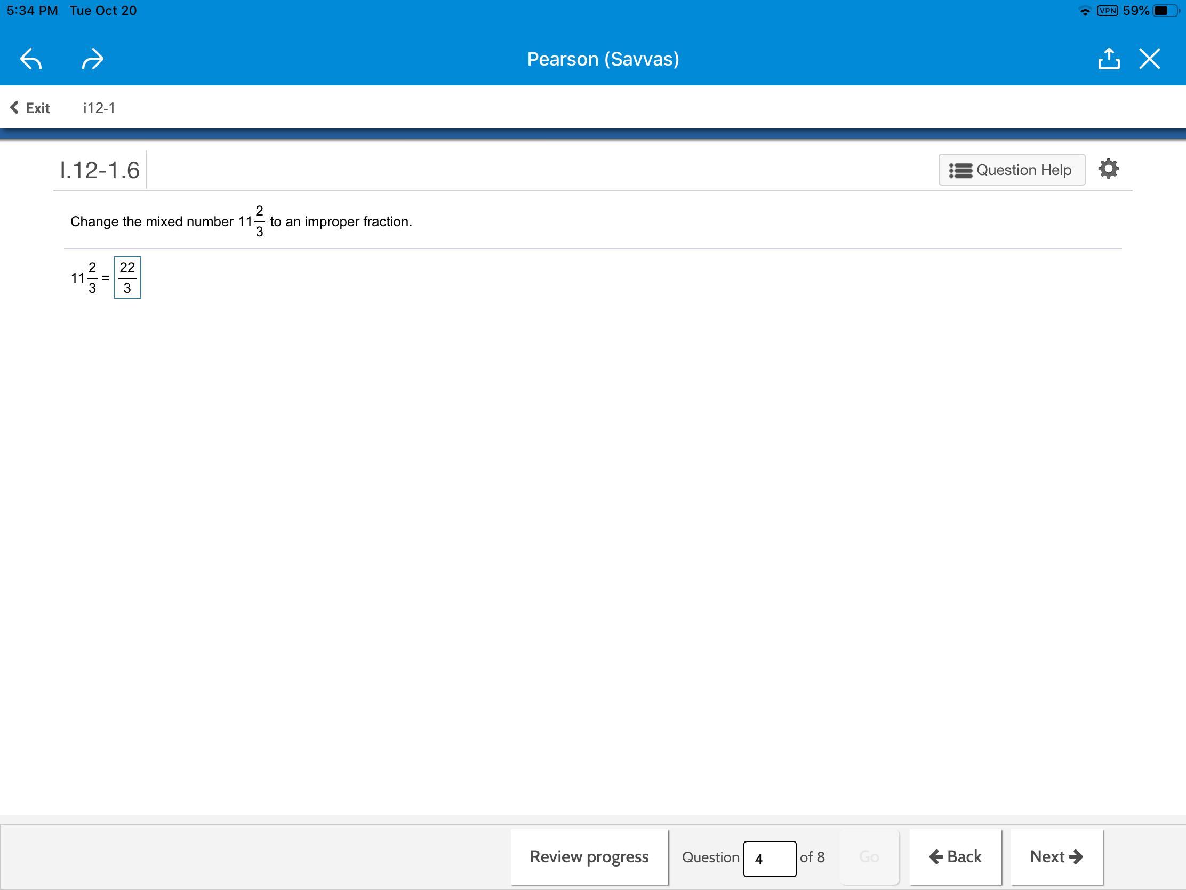Open the share/export icon

[1108, 59]
